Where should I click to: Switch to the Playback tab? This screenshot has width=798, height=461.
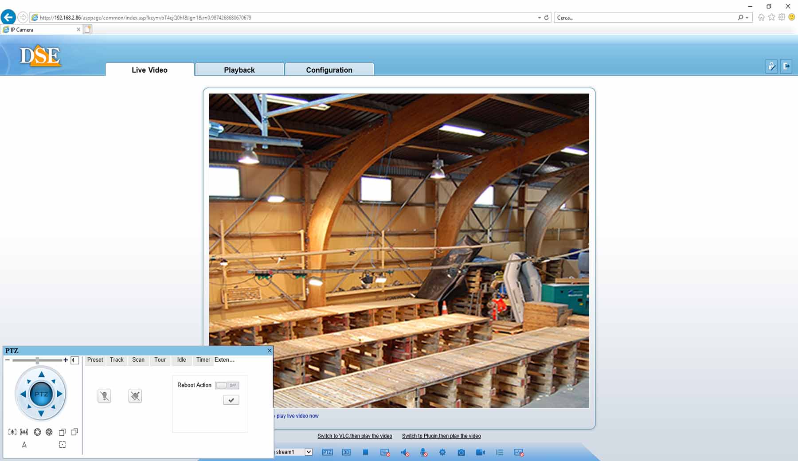[x=239, y=70]
